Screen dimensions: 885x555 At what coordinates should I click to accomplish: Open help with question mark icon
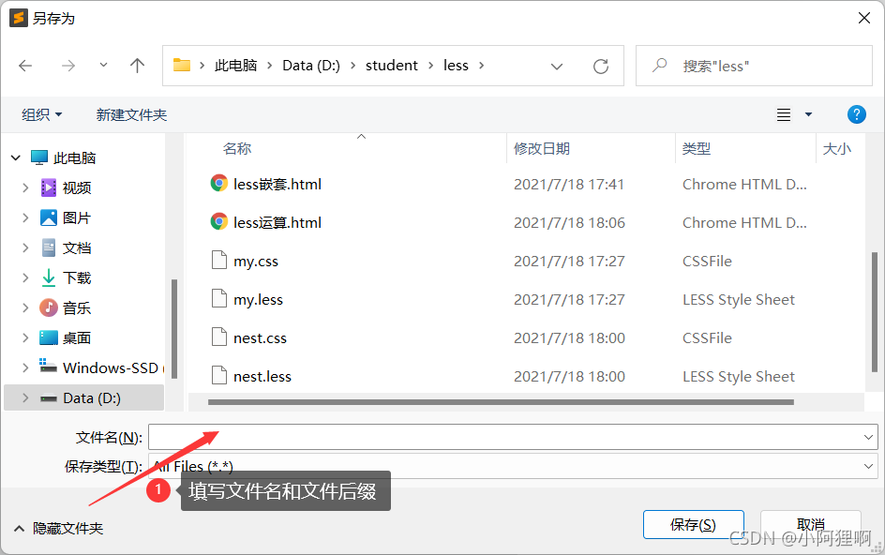click(x=856, y=114)
